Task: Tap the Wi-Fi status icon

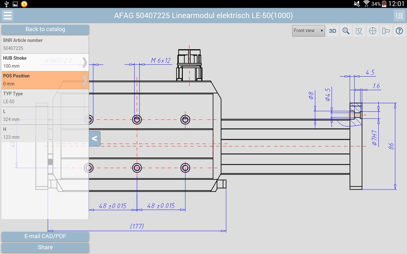Action: coord(366,4)
